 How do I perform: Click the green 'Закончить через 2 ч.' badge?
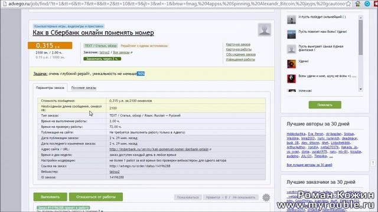(x=102, y=59)
